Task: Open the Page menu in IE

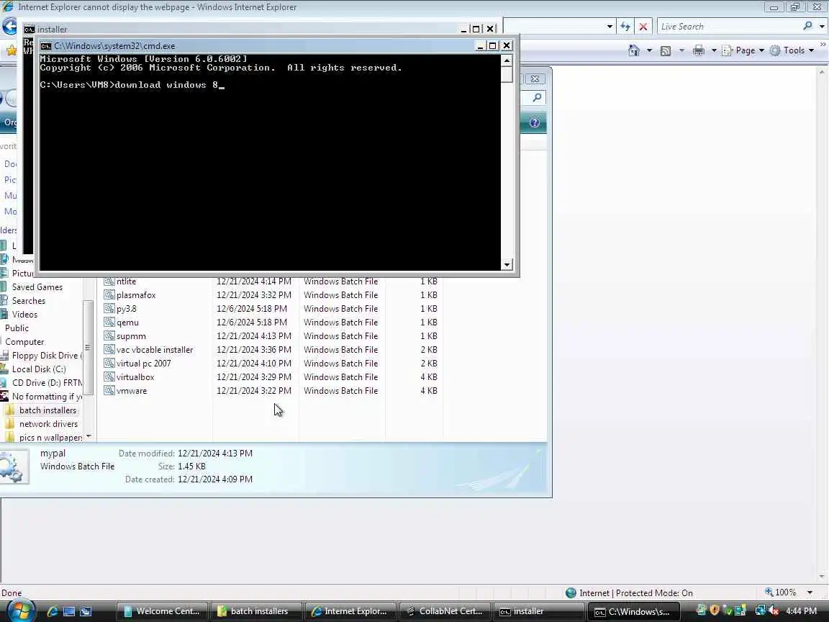Action: (x=743, y=50)
